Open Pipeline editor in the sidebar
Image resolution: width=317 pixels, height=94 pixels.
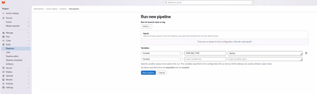click(x=16, y=56)
